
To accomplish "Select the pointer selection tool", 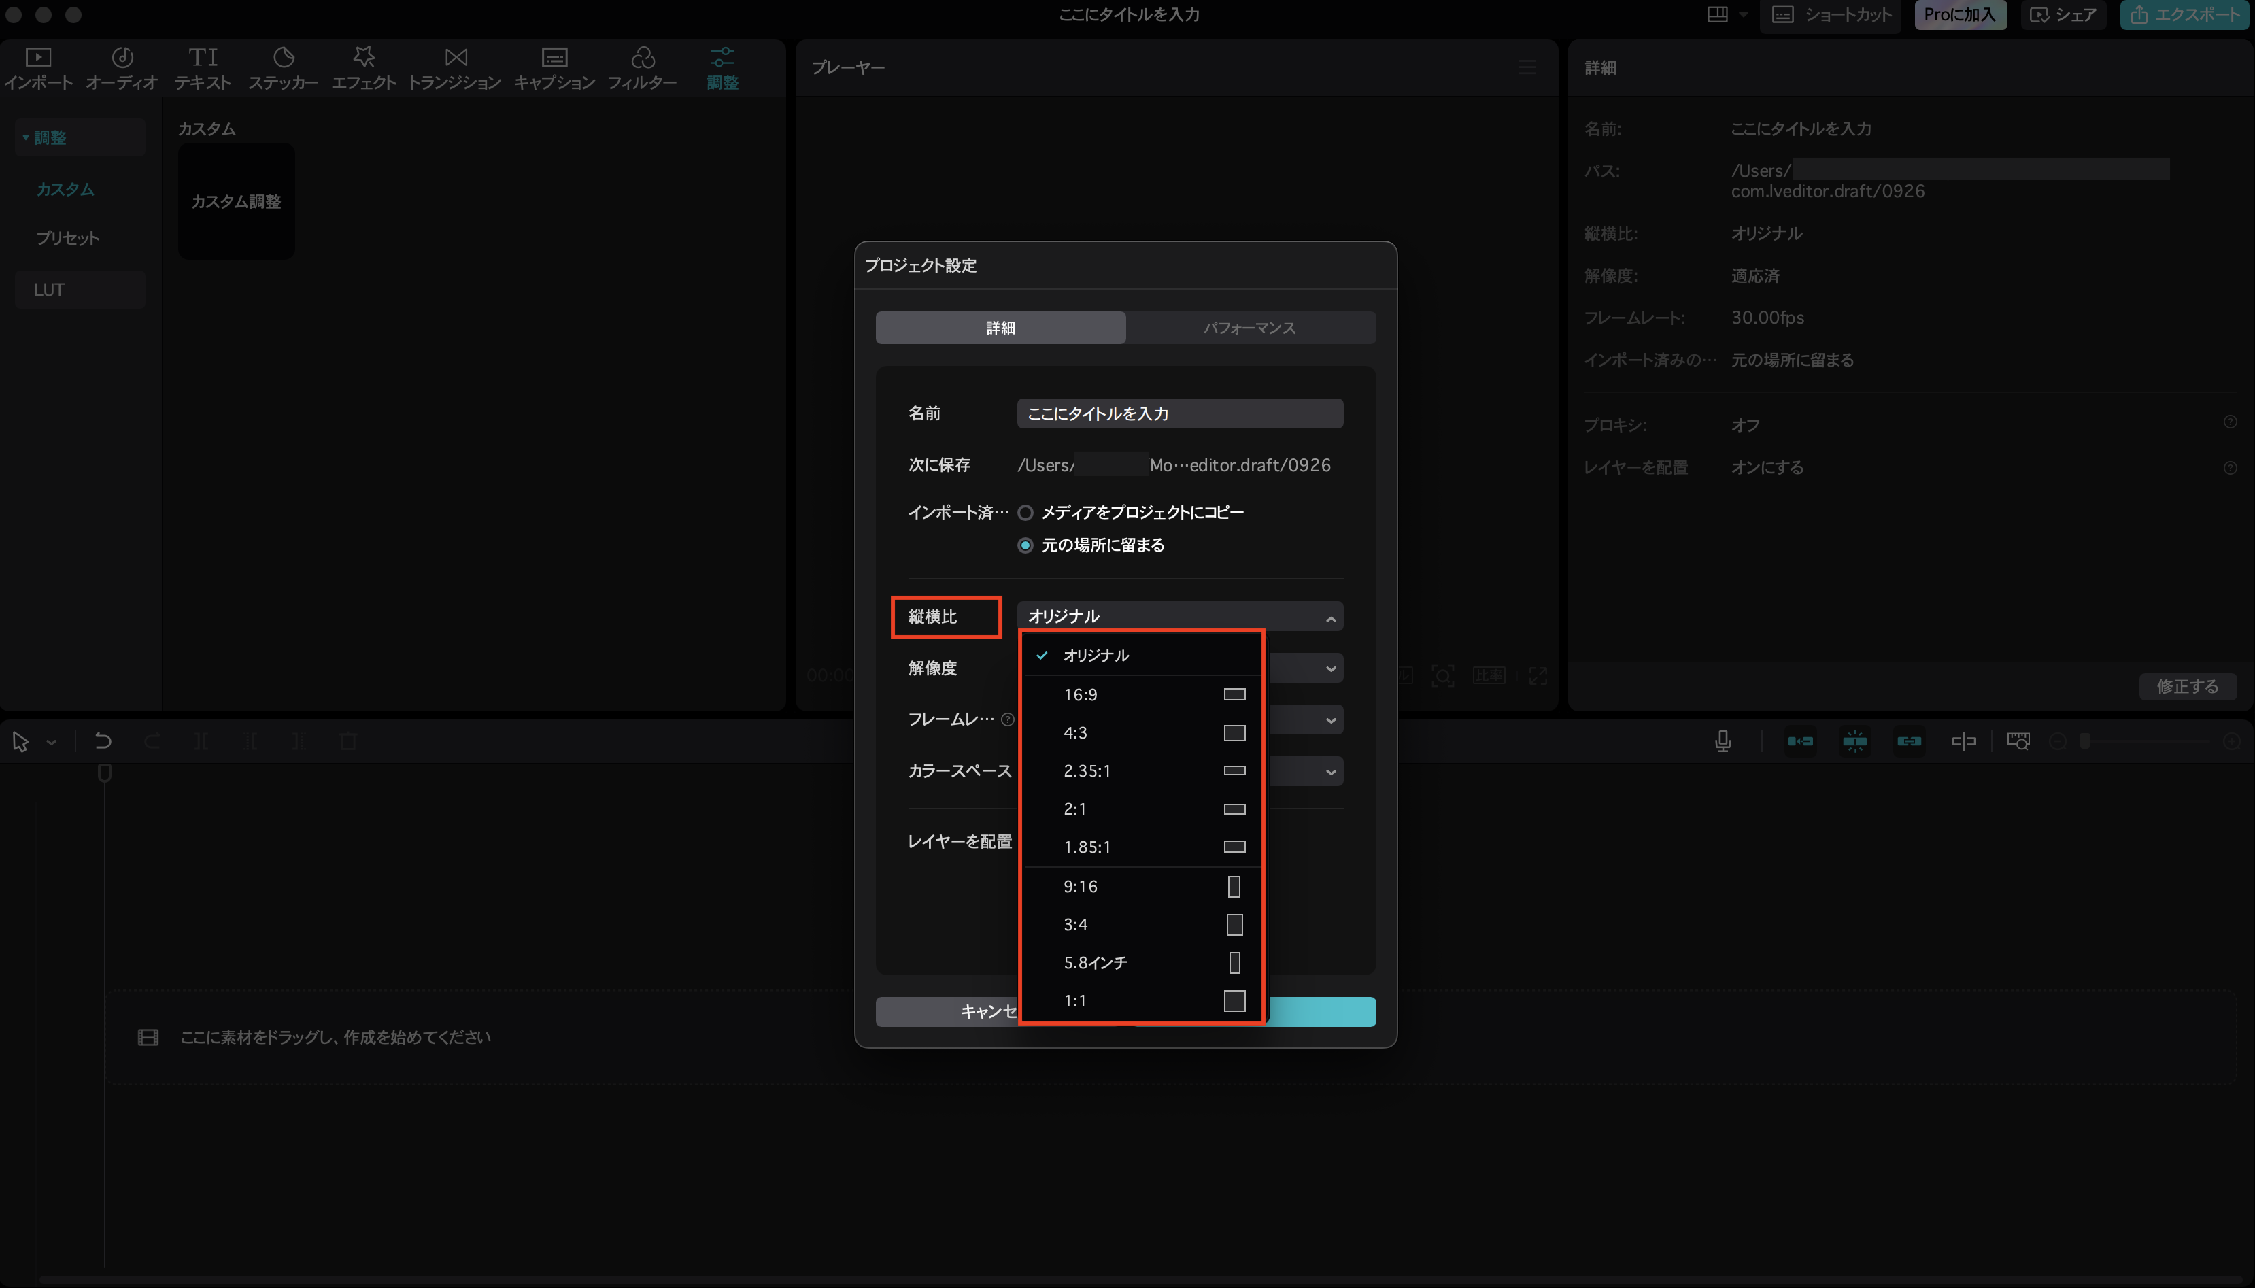I will (x=20, y=741).
